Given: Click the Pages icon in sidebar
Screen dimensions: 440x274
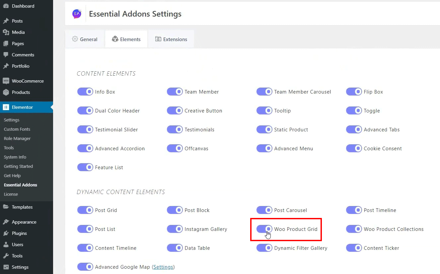Looking at the screenshot, I should [x=6, y=43].
